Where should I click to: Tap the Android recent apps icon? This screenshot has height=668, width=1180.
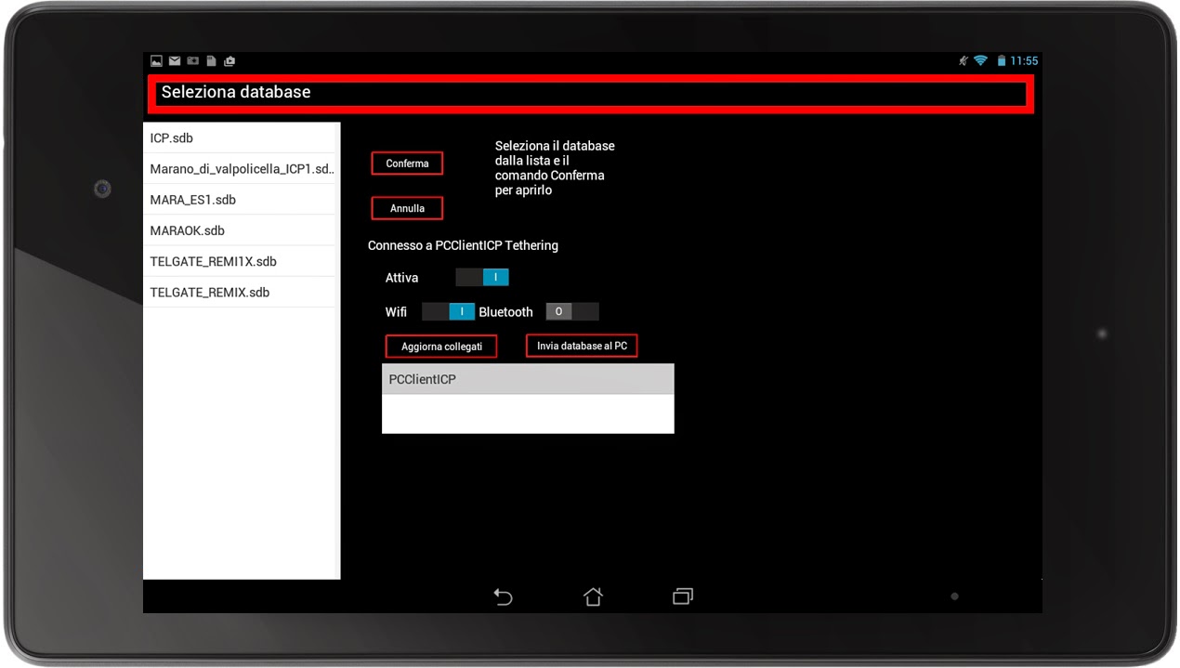(683, 596)
